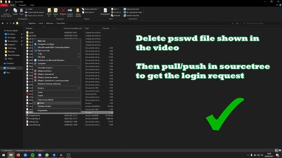Click Anclar al Acceso rápido pin icon

(x=6, y=11)
